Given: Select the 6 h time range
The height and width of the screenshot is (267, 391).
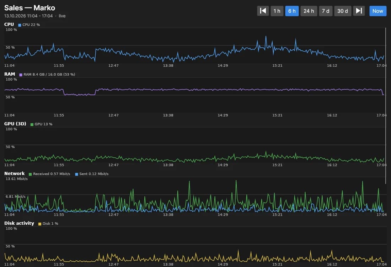Looking at the screenshot, I should pos(292,11).
